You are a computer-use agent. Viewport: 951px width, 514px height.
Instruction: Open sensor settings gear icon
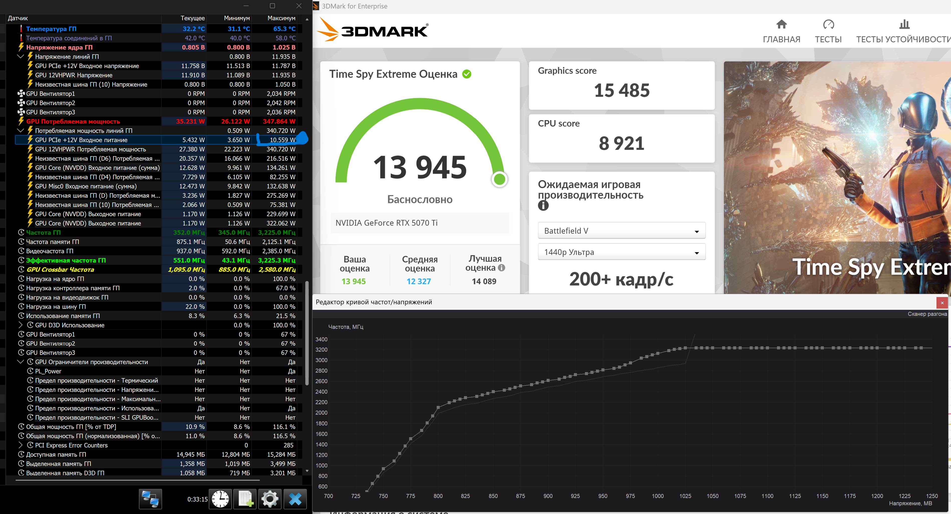click(270, 499)
